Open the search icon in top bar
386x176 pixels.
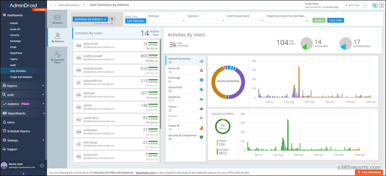point(374,5)
